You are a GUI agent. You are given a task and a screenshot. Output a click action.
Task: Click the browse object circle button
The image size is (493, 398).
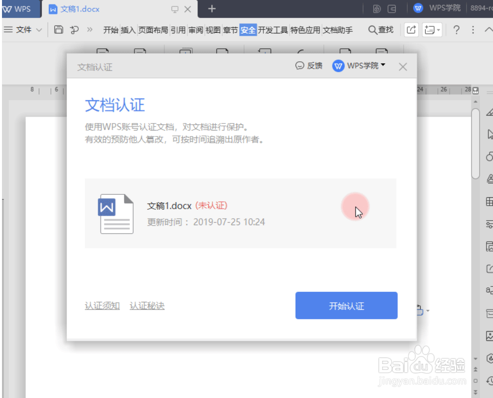476,381
